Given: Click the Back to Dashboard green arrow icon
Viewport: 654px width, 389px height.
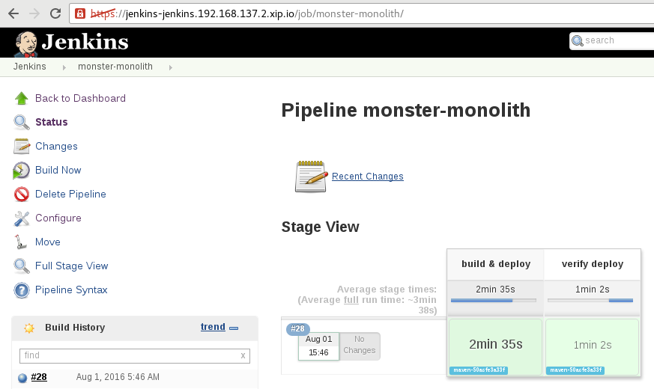Looking at the screenshot, I should [22, 98].
